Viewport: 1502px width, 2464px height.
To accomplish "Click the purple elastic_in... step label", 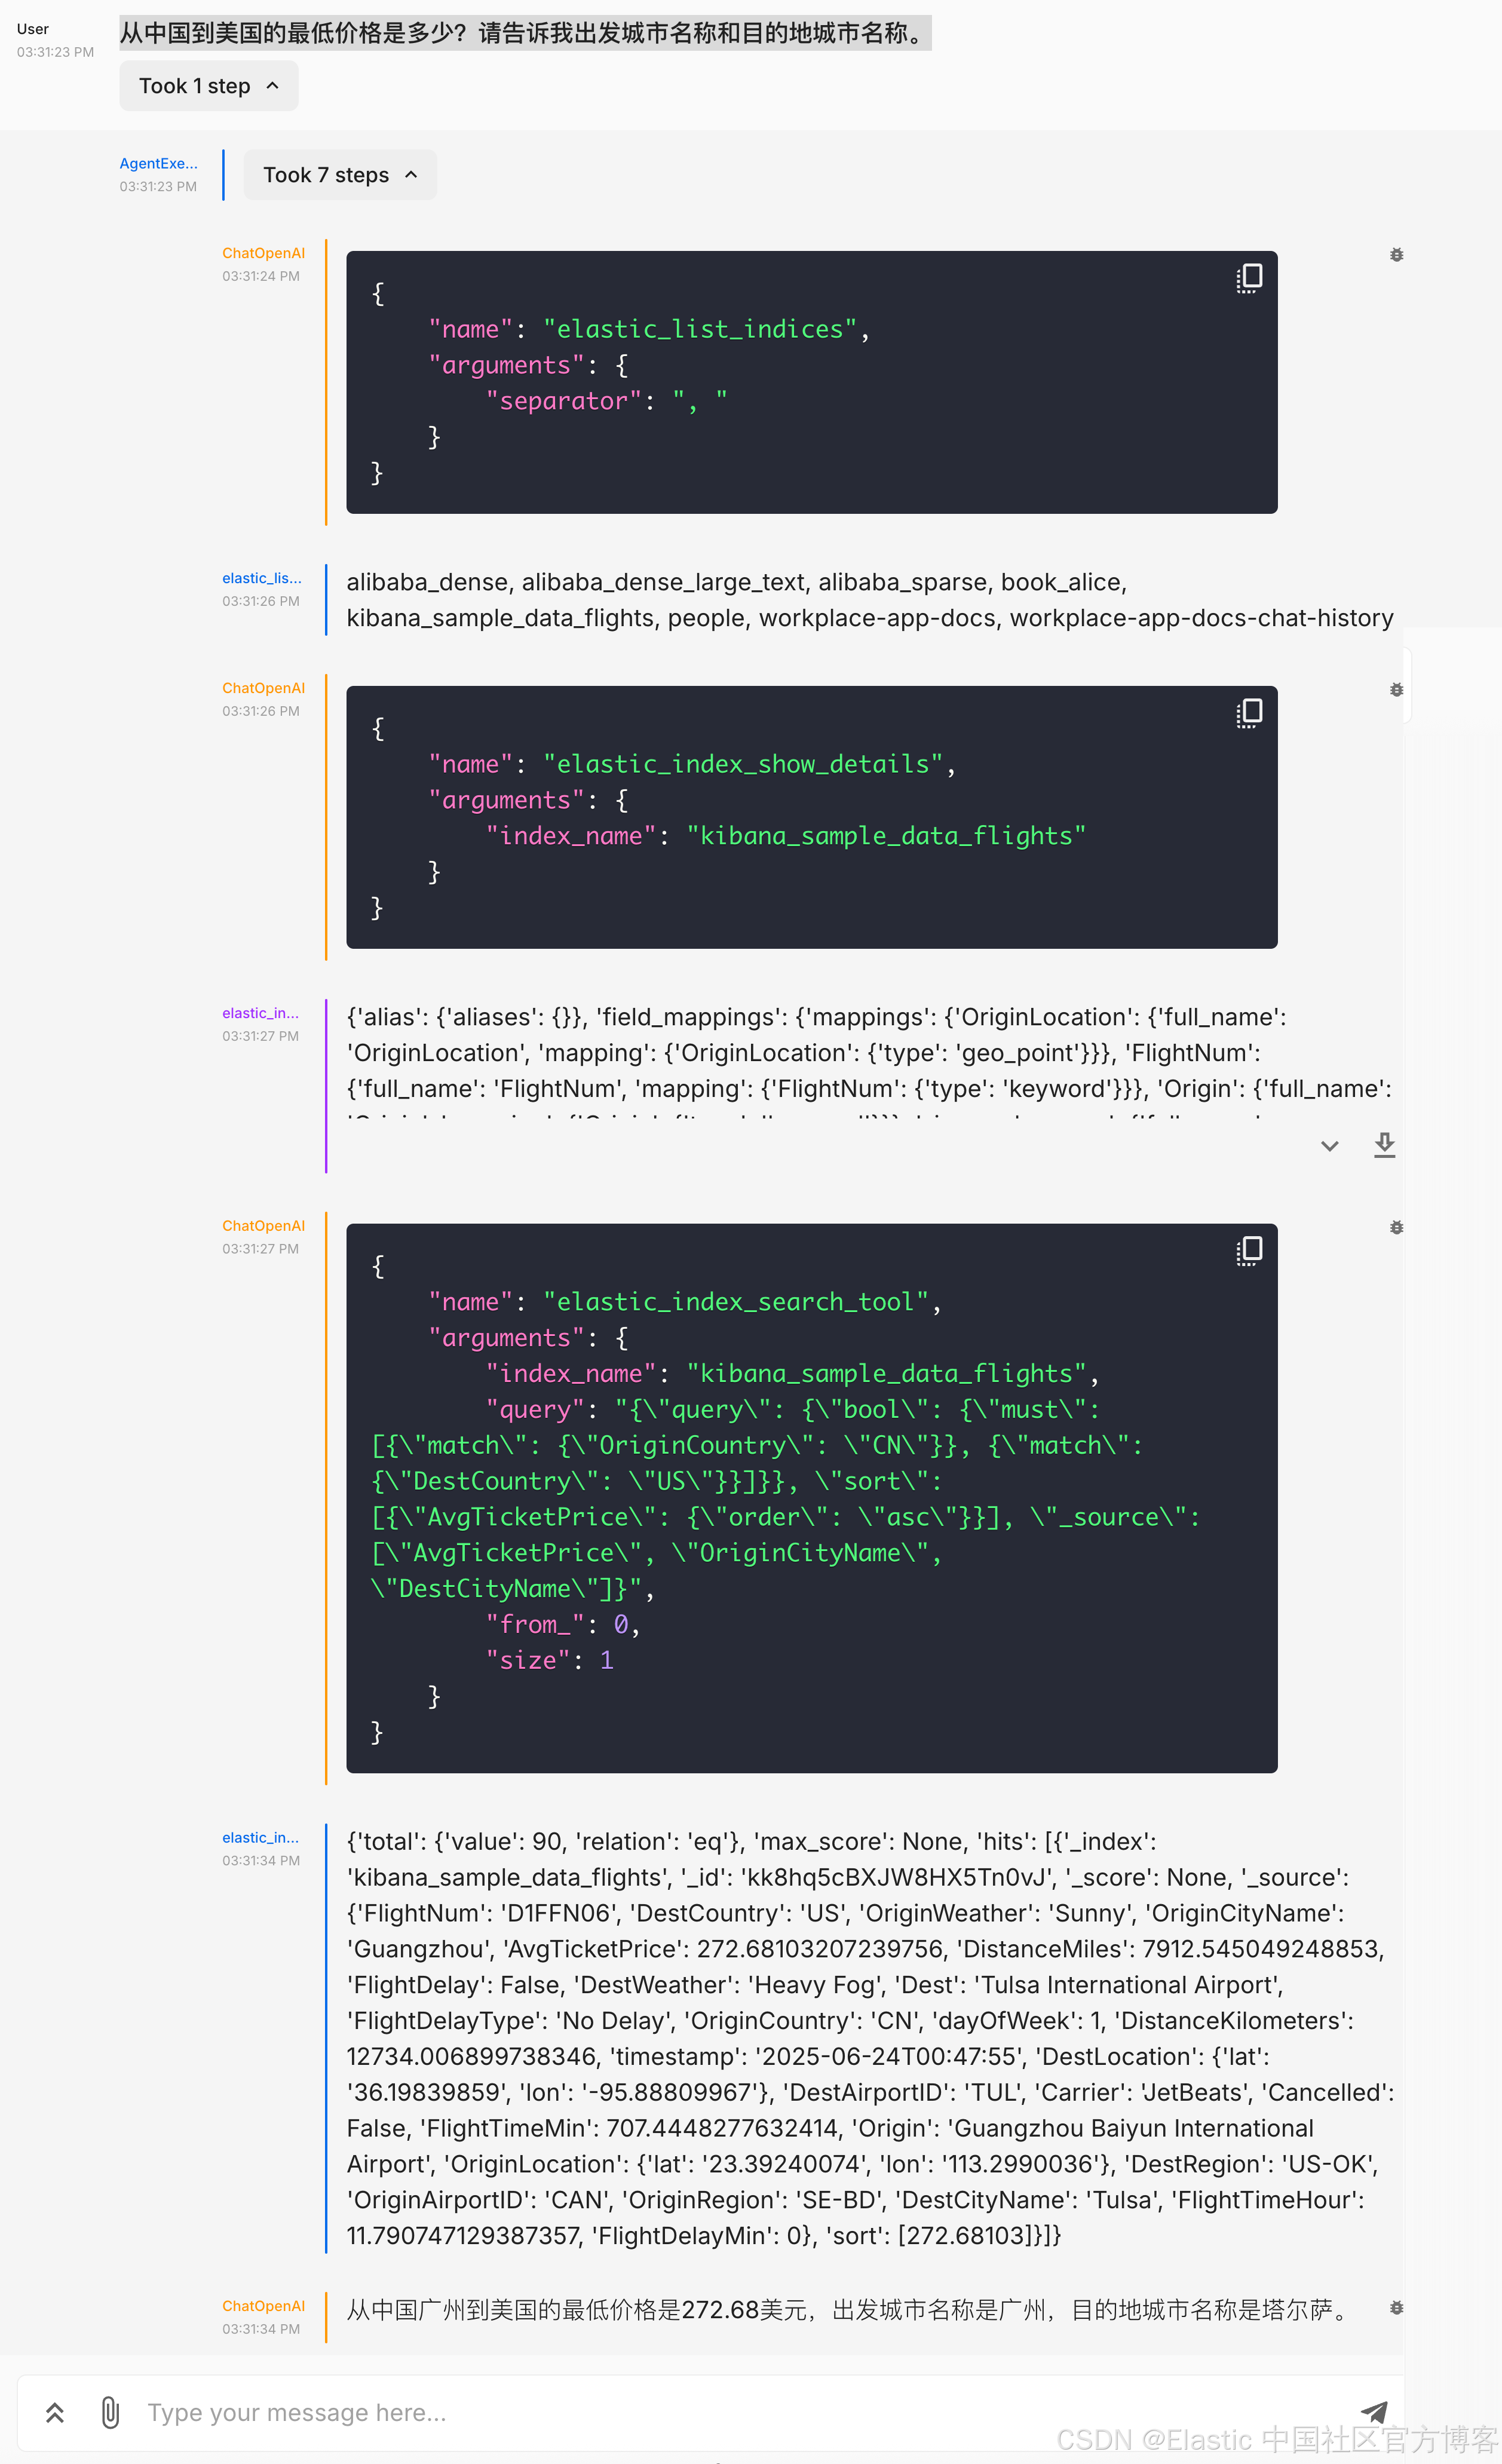I will tap(260, 1013).
